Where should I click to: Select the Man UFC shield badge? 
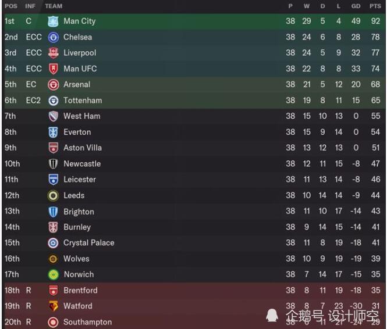(x=53, y=69)
